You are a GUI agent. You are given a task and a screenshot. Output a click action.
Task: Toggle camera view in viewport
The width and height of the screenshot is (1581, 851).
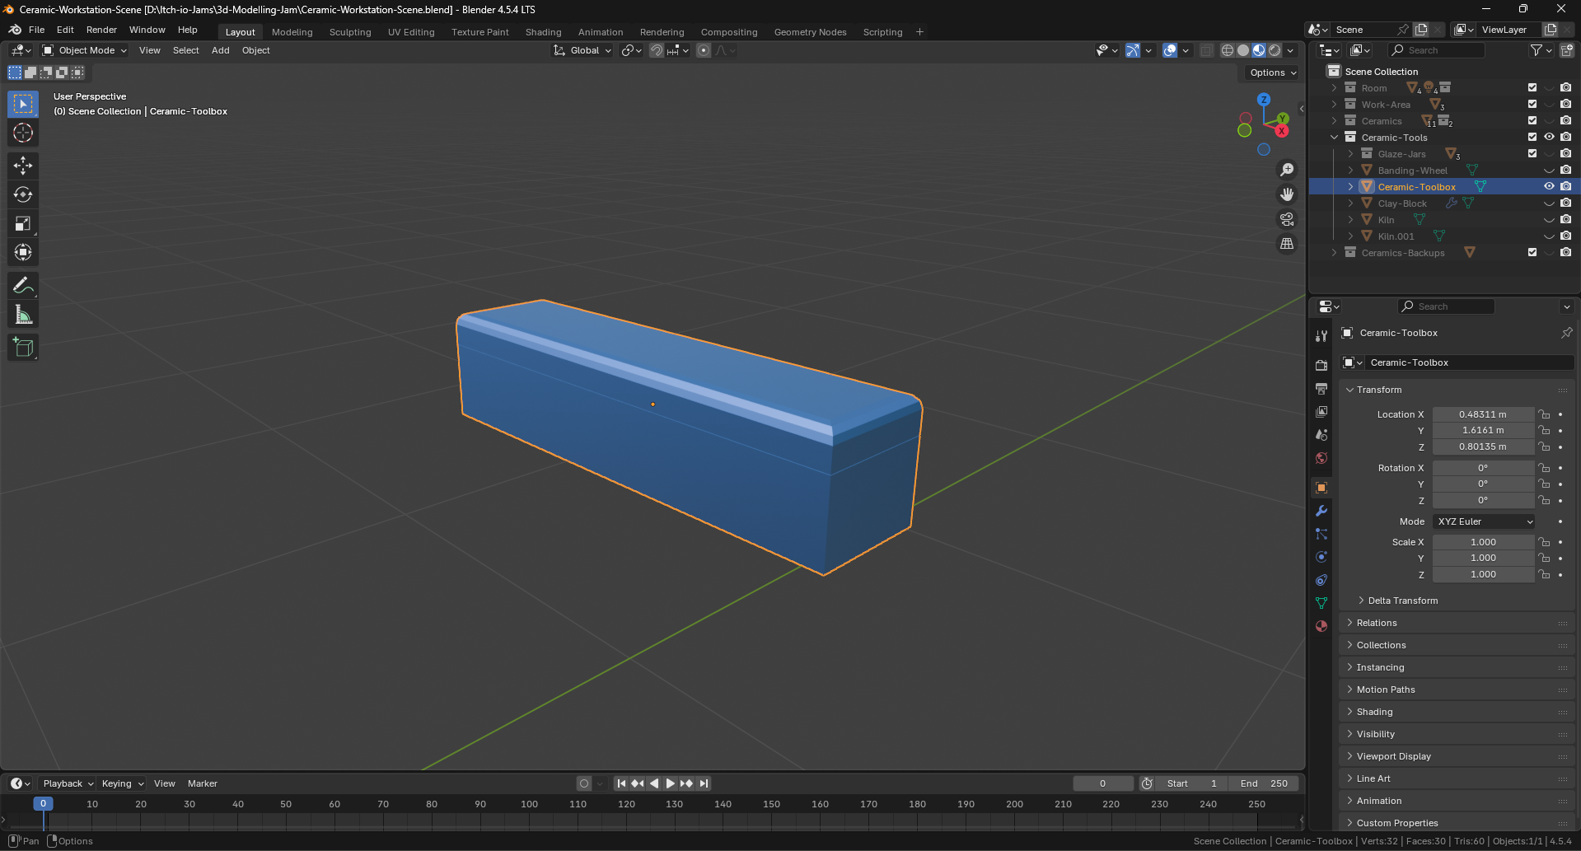coord(1286,219)
